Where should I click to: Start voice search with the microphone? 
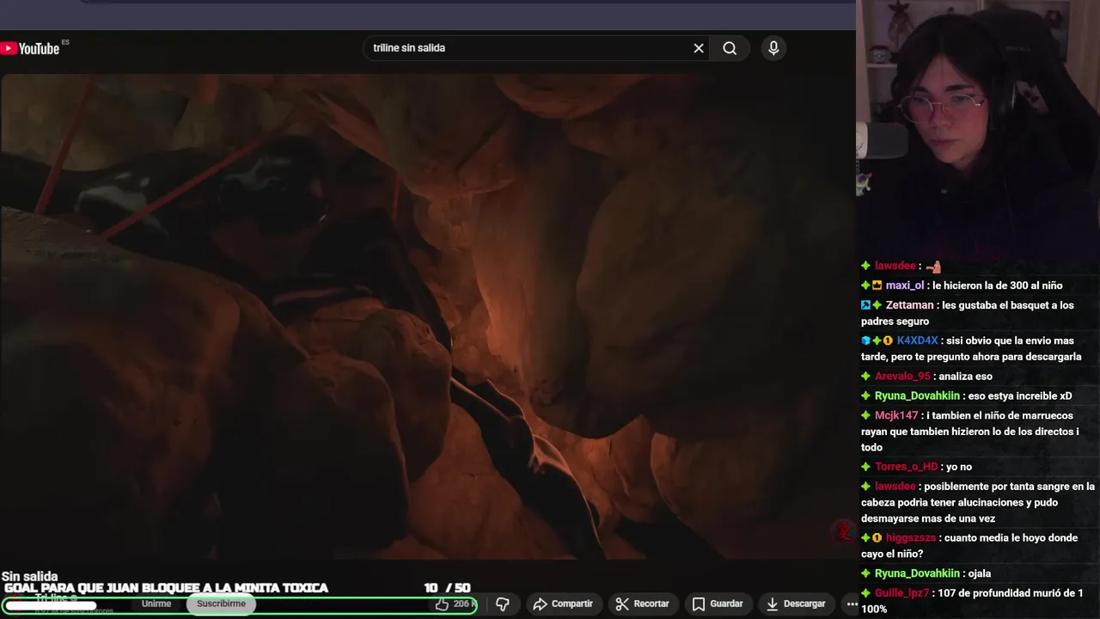[x=773, y=48]
